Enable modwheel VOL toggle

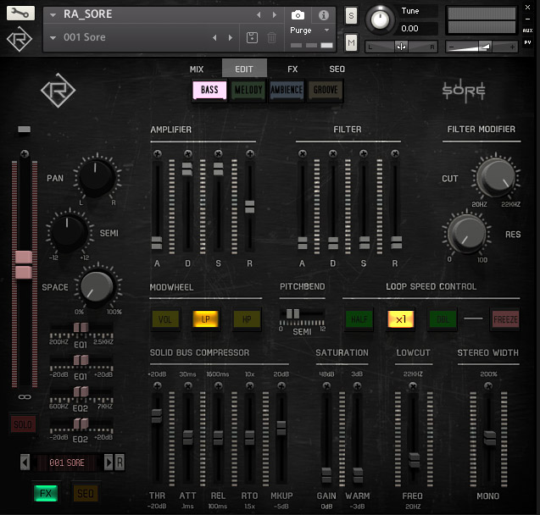[165, 319]
